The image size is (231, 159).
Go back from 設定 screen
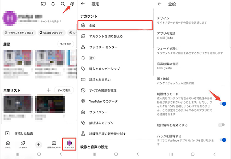pos(83,4)
